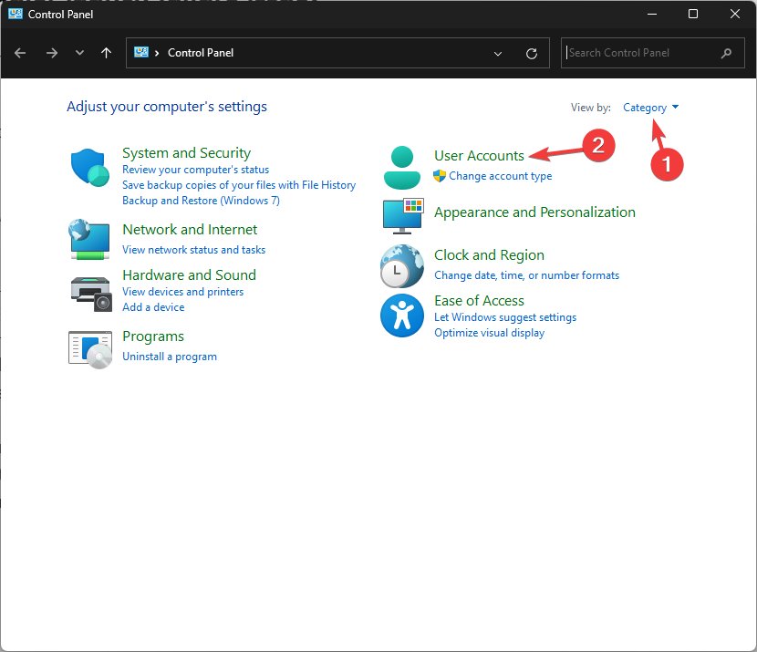Open Programs disc icon
The height and width of the screenshot is (652, 757).
point(90,349)
